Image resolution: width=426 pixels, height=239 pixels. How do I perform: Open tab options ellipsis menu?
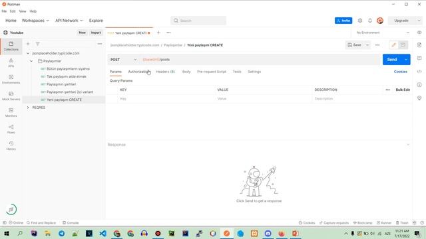tap(168, 33)
